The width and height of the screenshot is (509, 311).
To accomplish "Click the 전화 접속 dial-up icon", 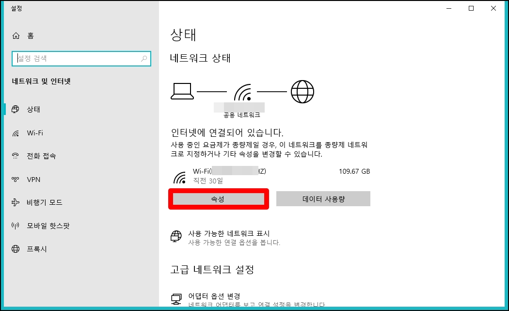I will pyautogui.click(x=16, y=156).
